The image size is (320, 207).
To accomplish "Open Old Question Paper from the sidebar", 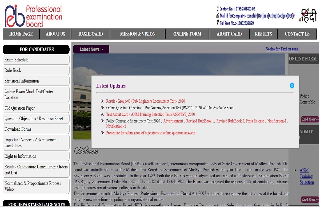I will [19, 108].
